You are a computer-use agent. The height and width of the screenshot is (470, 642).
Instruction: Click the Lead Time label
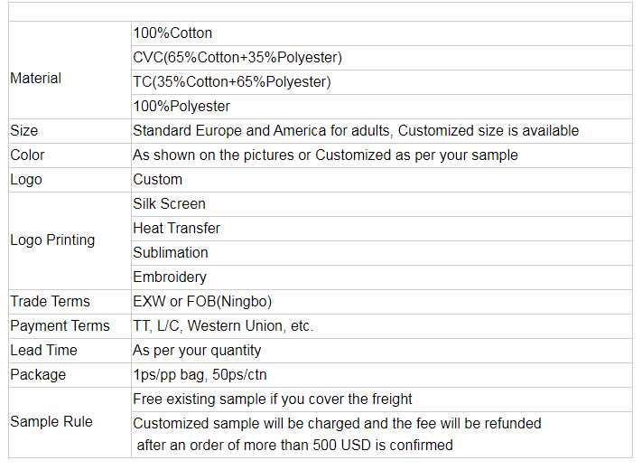(x=43, y=351)
